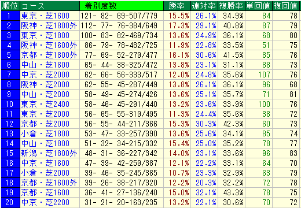Image resolution: width=301 pixels, height=208 pixels.
Task: Select course 小倉・芝1800
Action: (x=45, y=133)
